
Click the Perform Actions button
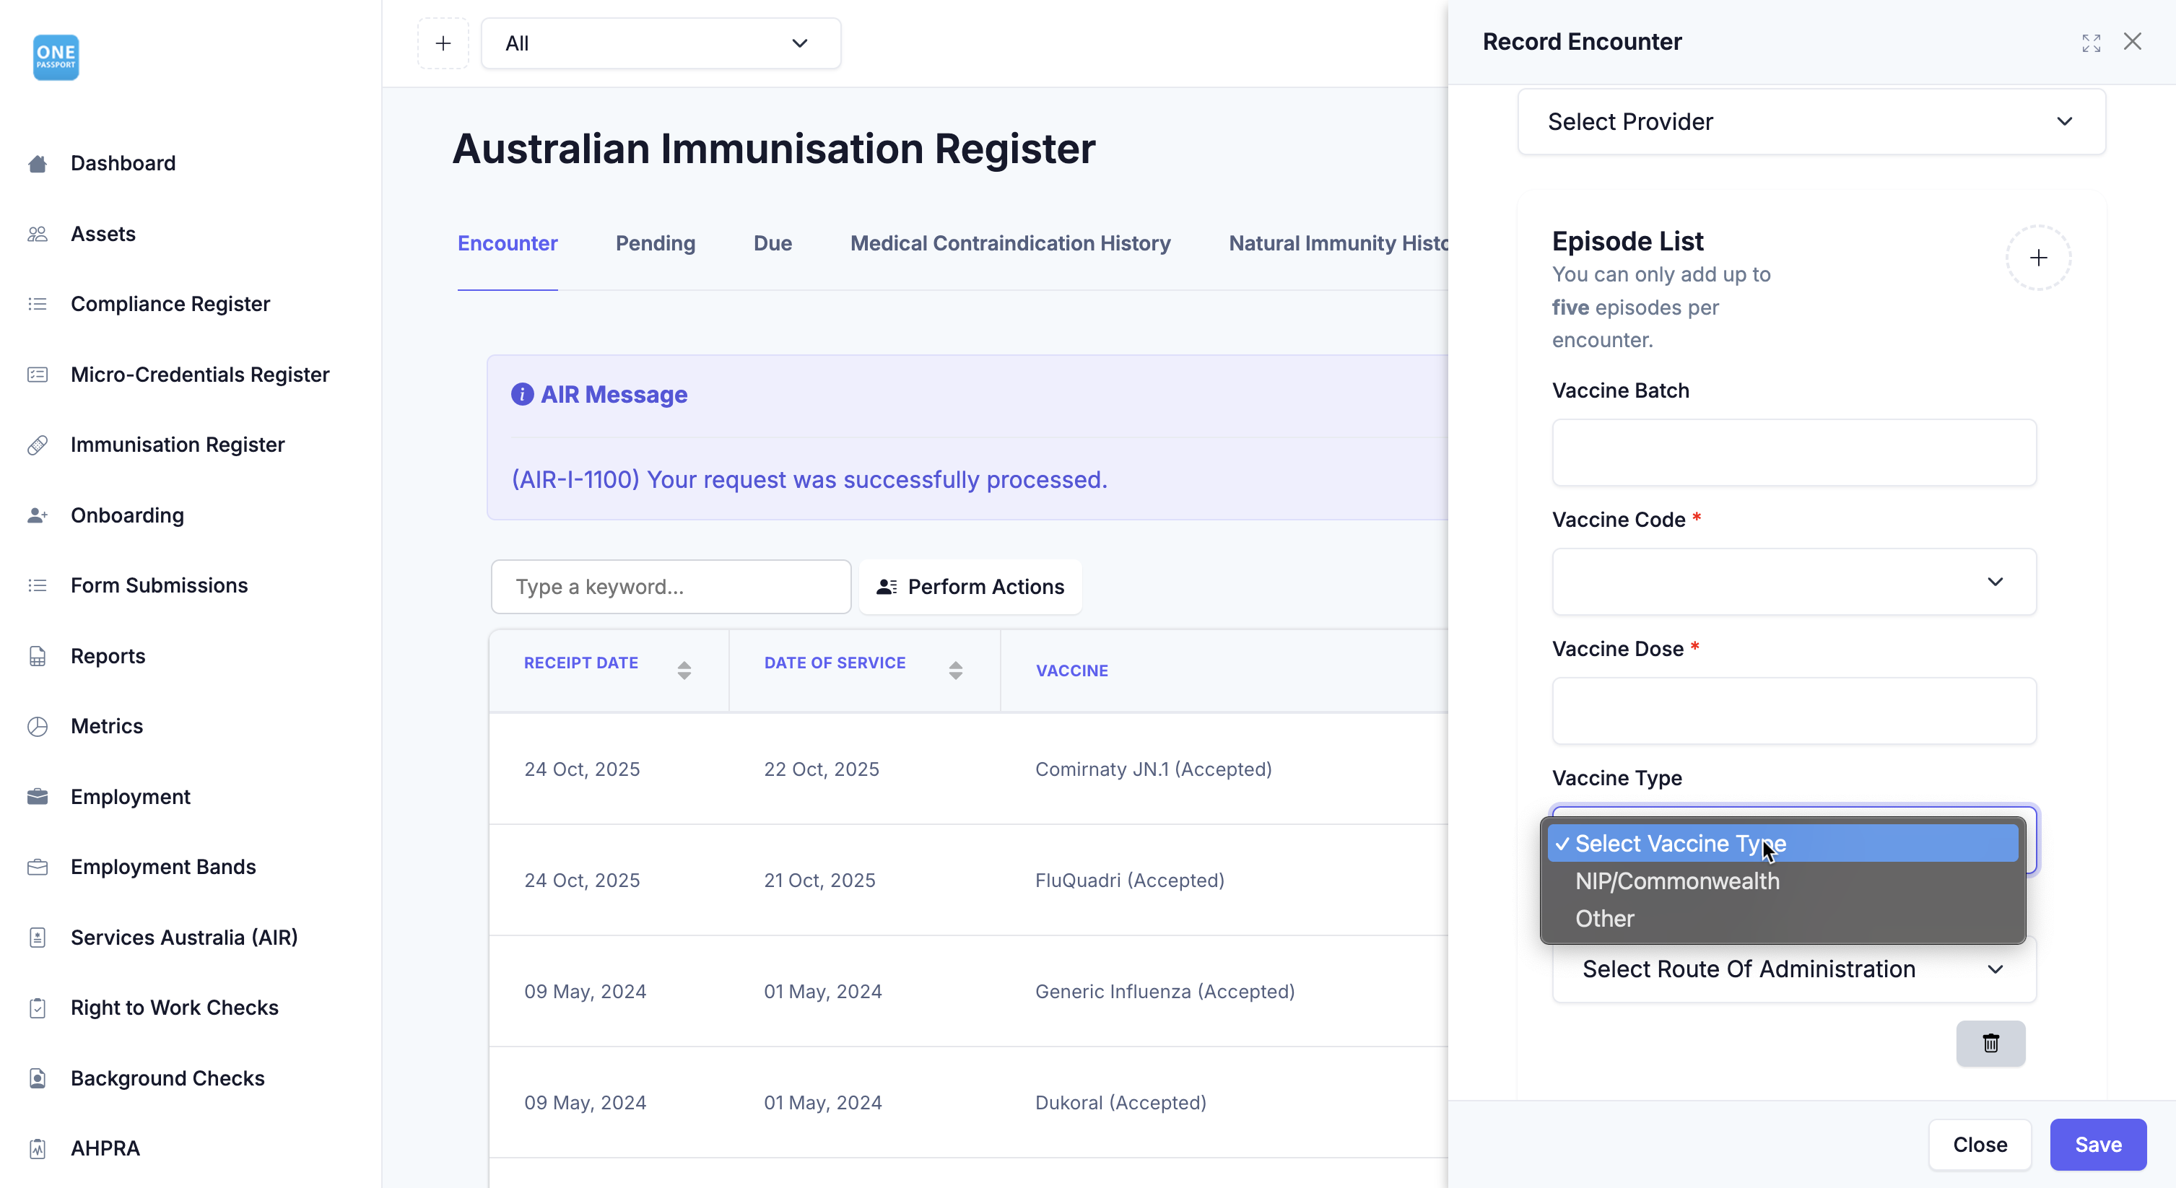click(x=970, y=587)
